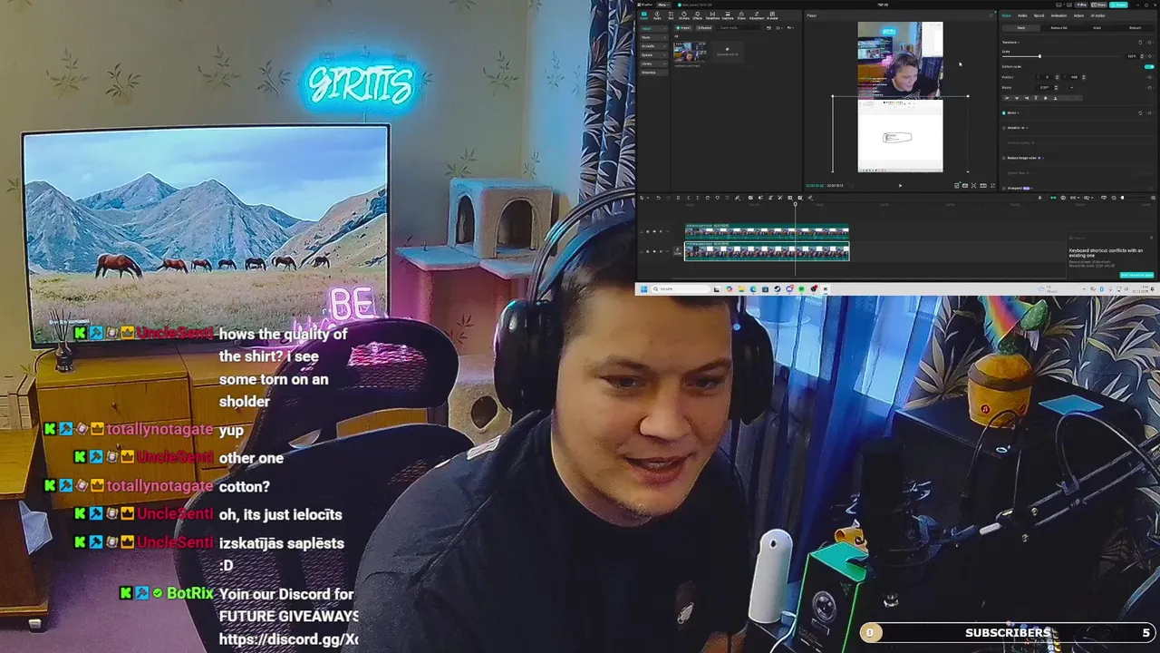The width and height of the screenshot is (1160, 653).
Task: Click the Record button in media panel
Action: [x=704, y=28]
